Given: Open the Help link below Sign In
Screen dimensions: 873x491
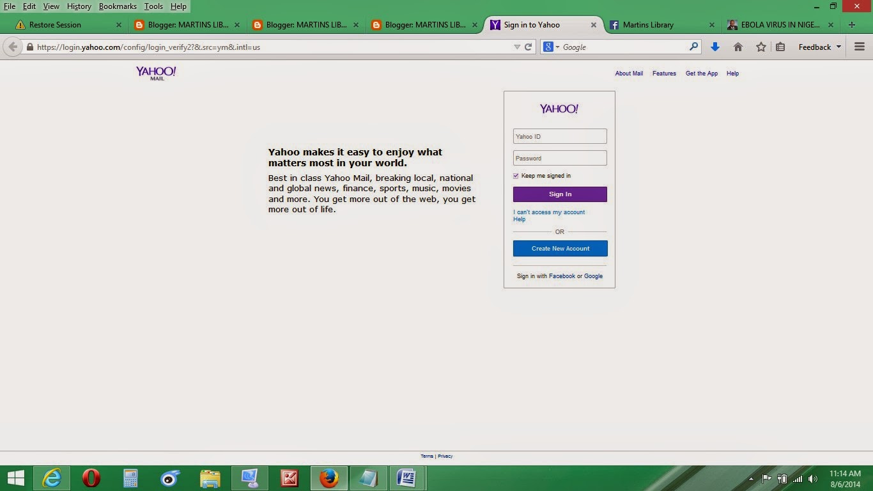Looking at the screenshot, I should coord(520,219).
